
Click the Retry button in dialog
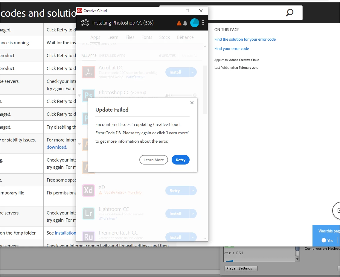[x=180, y=160]
